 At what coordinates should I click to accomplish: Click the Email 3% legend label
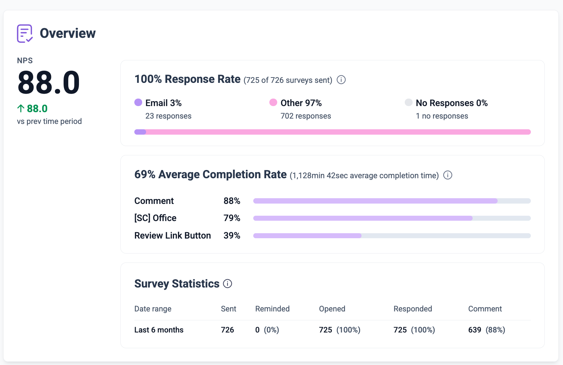click(164, 103)
